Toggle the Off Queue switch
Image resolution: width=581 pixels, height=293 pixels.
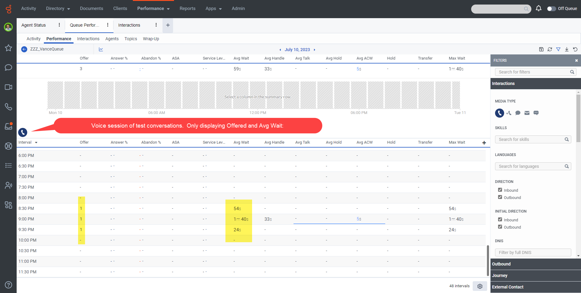(551, 8)
